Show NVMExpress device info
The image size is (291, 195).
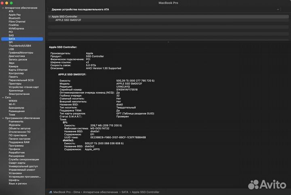[x=16, y=29]
